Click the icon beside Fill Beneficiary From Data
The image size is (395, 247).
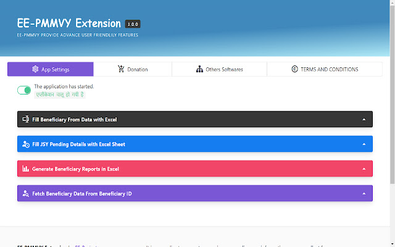26,119
